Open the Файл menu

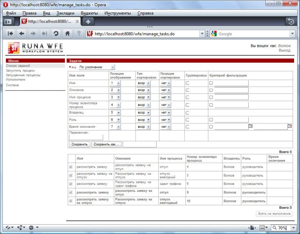11,13
